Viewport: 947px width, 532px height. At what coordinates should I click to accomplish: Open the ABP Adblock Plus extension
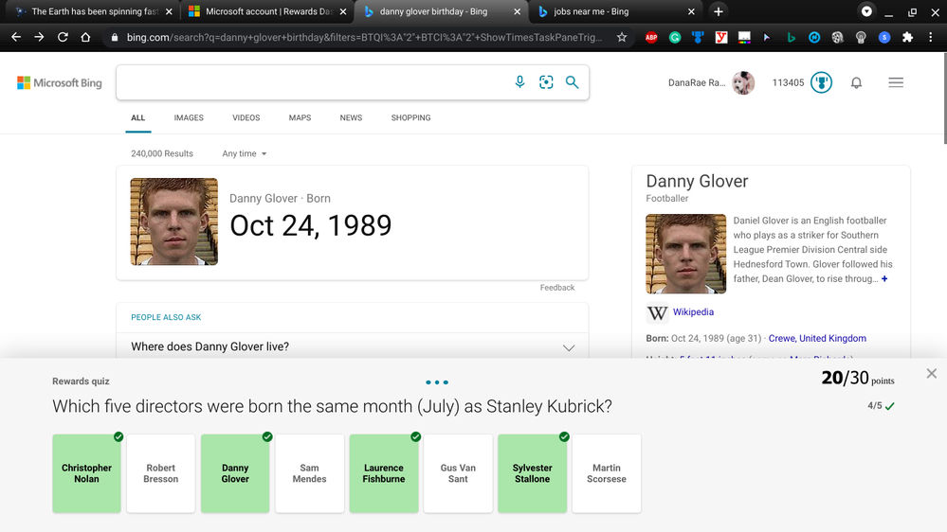point(651,38)
